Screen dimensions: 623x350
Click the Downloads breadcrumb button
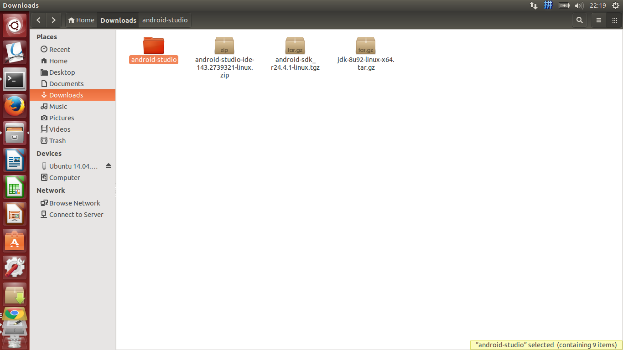point(118,20)
